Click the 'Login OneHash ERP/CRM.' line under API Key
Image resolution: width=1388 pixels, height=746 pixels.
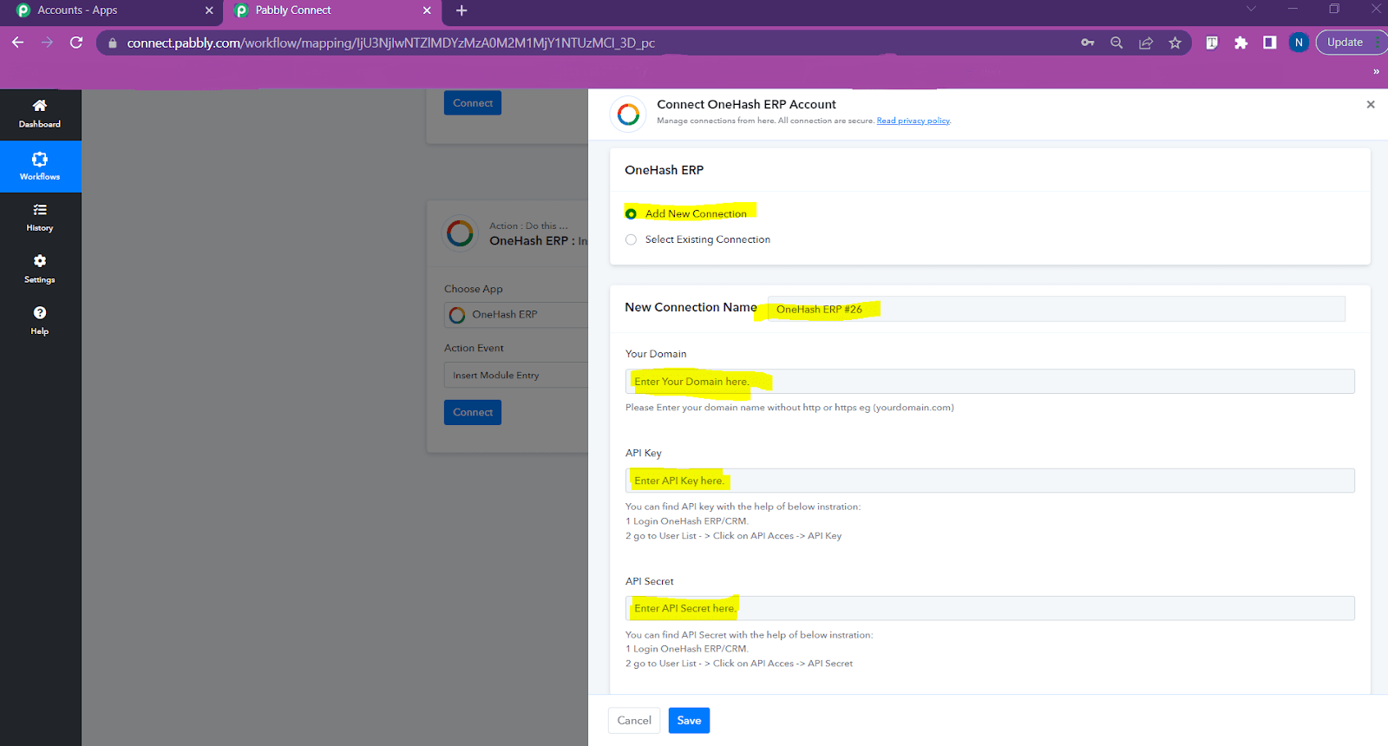click(686, 521)
